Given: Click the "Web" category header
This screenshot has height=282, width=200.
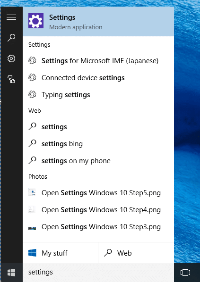Looking at the screenshot, I should click(35, 111).
